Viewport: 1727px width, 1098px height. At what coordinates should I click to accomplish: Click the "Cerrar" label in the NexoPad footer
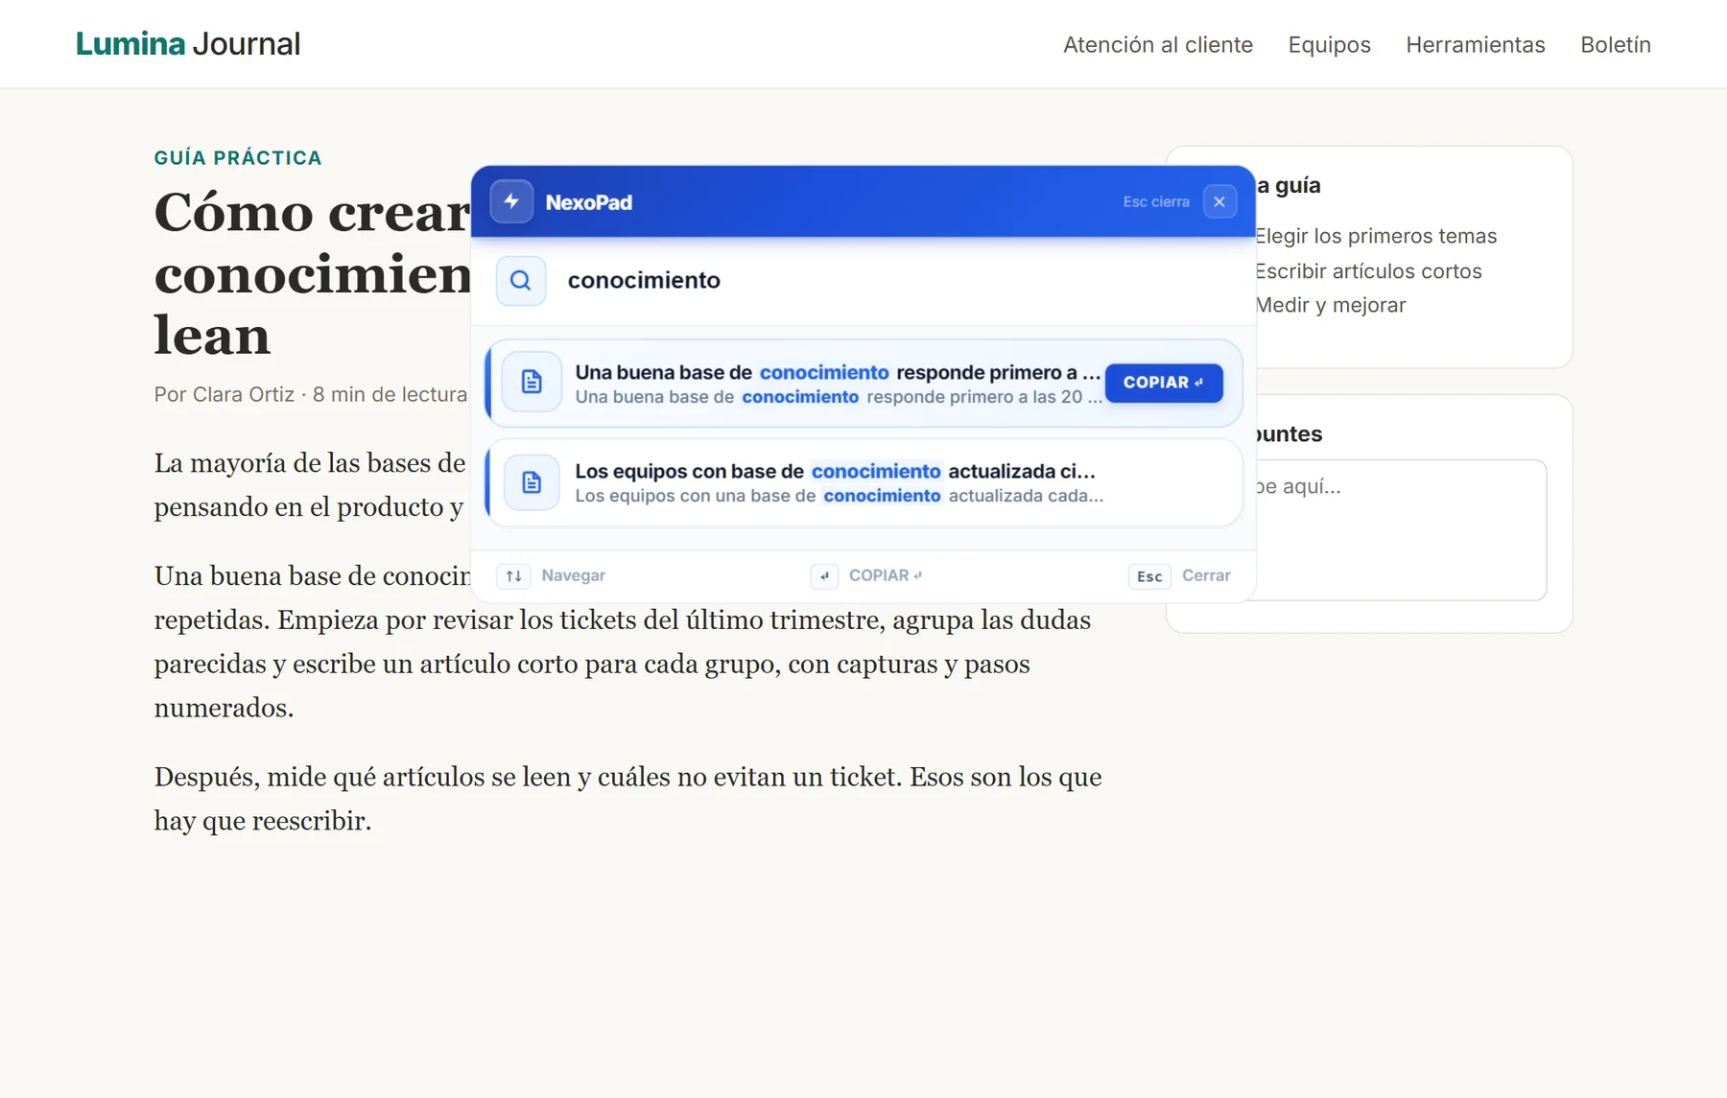point(1206,575)
